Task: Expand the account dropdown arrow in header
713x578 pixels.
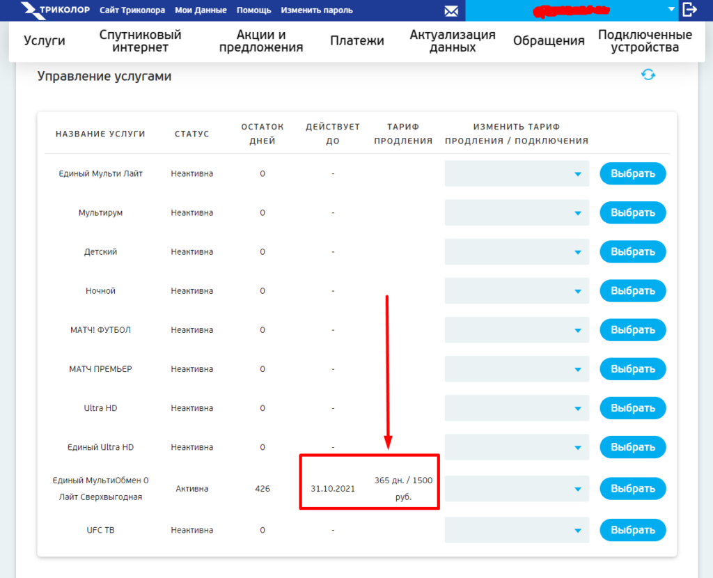Action: click(x=671, y=9)
